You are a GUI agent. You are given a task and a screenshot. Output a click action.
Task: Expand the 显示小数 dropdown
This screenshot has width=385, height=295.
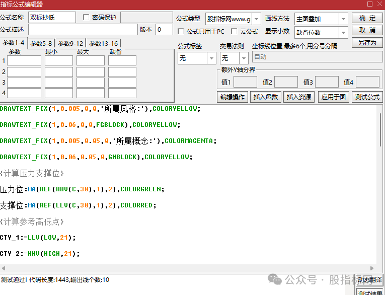(343, 32)
